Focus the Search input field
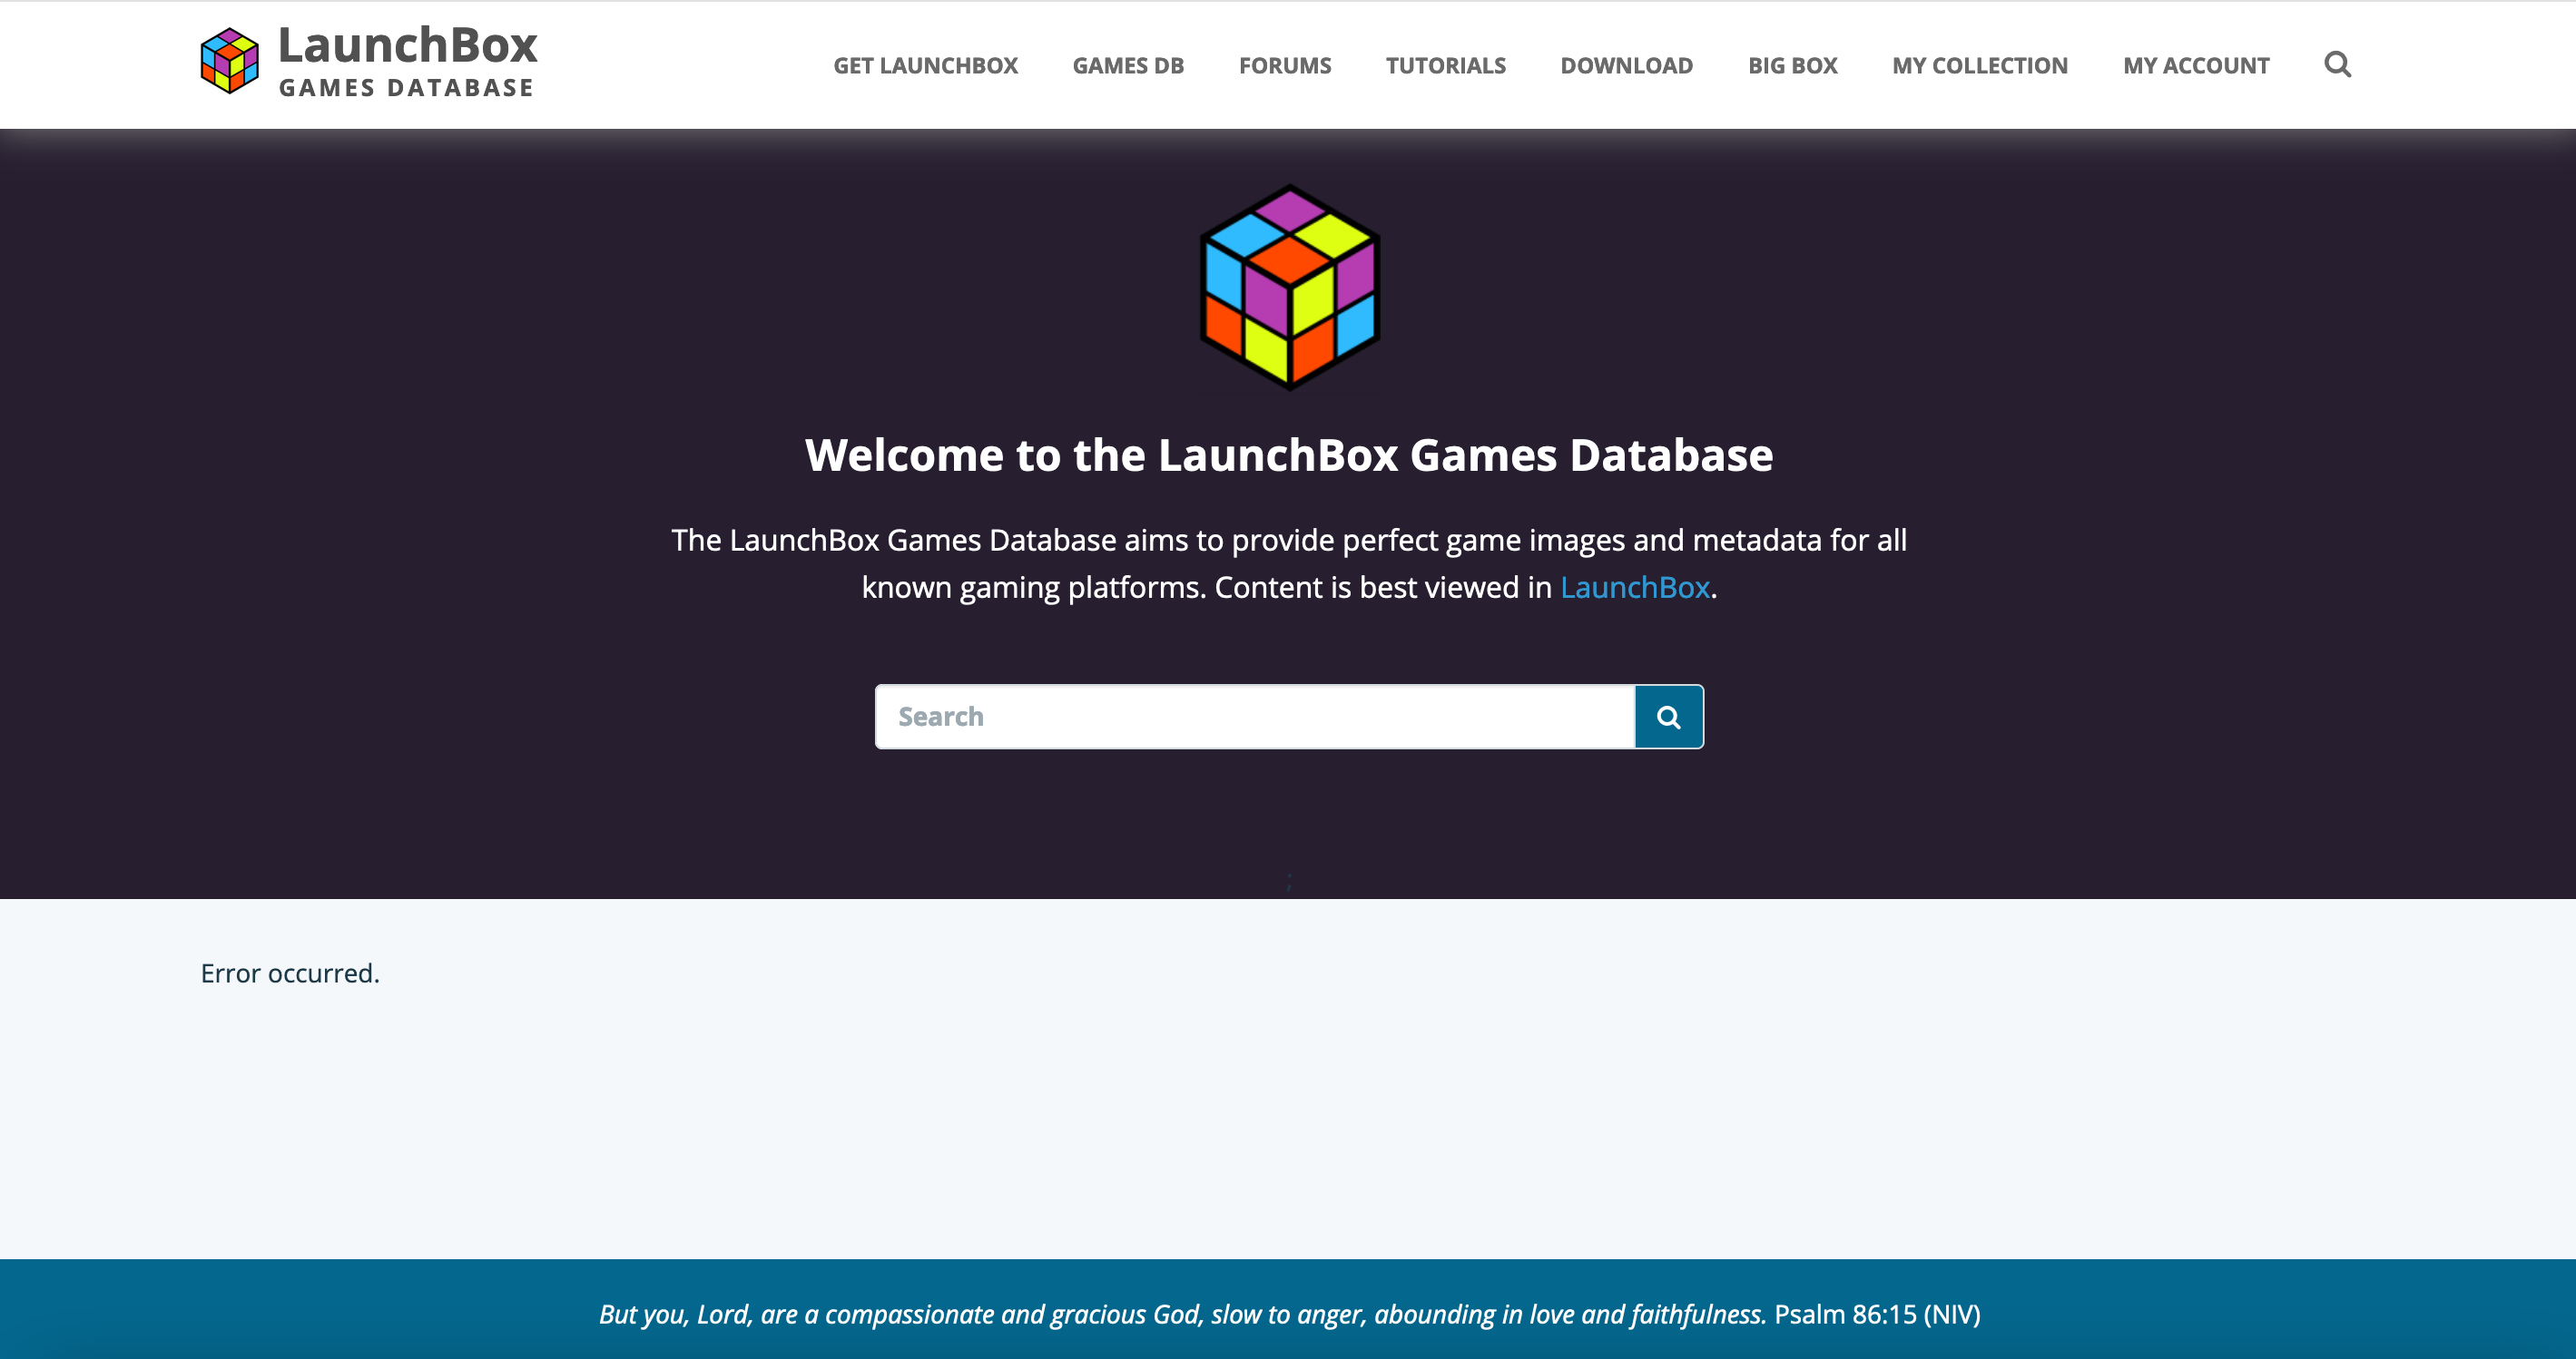Viewport: 2576px width, 1359px height. click(x=1255, y=717)
